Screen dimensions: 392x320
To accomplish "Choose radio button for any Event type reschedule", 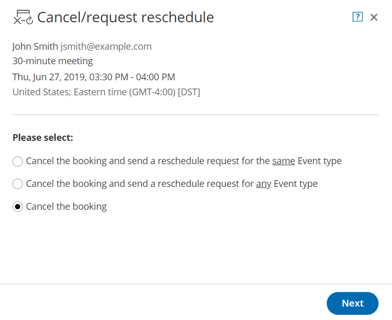I will coord(18,184).
